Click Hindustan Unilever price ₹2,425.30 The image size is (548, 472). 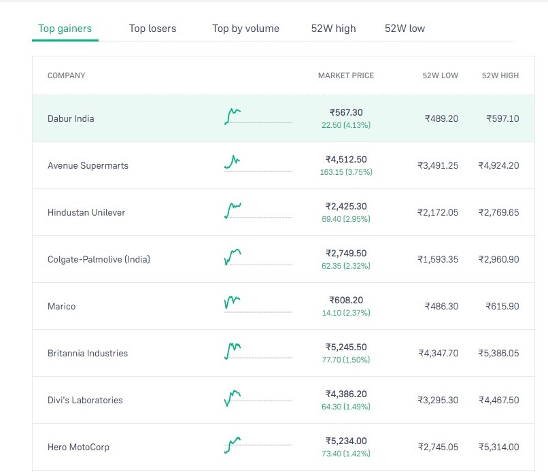346,206
